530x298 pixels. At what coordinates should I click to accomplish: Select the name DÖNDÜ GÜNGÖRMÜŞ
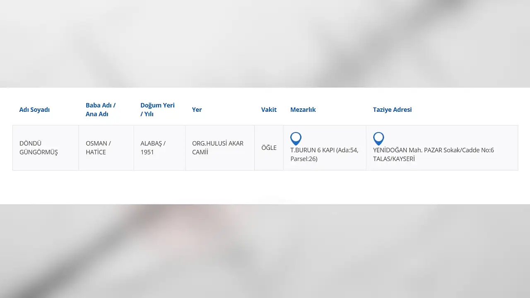click(39, 148)
